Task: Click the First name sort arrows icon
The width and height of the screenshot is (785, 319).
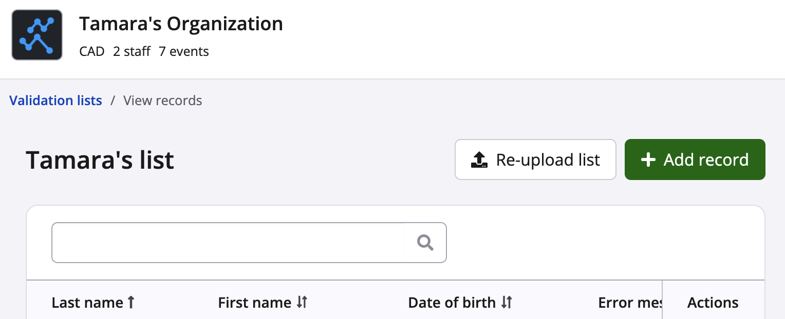Action: 302,303
